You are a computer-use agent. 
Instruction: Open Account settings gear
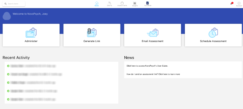[239, 3]
